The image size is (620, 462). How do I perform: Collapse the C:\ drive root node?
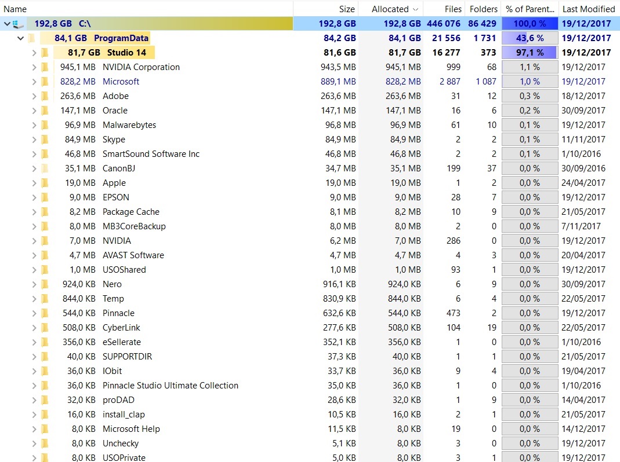(x=7, y=24)
